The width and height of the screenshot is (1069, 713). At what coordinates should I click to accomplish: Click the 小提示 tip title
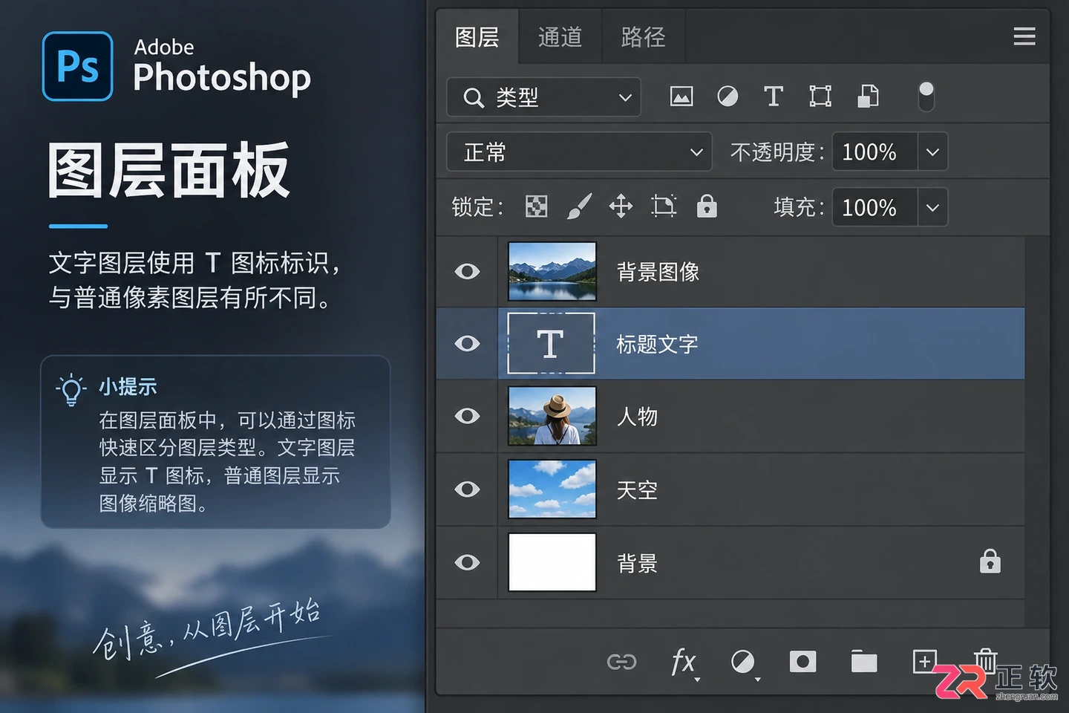[x=128, y=387]
